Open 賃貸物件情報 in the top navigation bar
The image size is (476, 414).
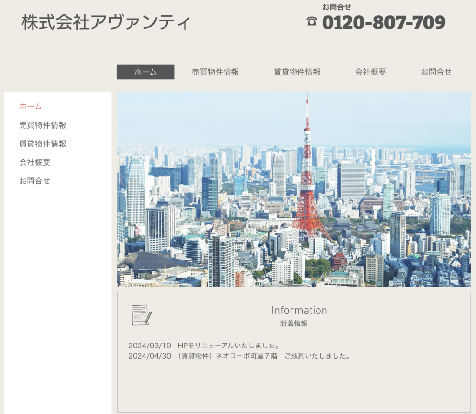[297, 72]
